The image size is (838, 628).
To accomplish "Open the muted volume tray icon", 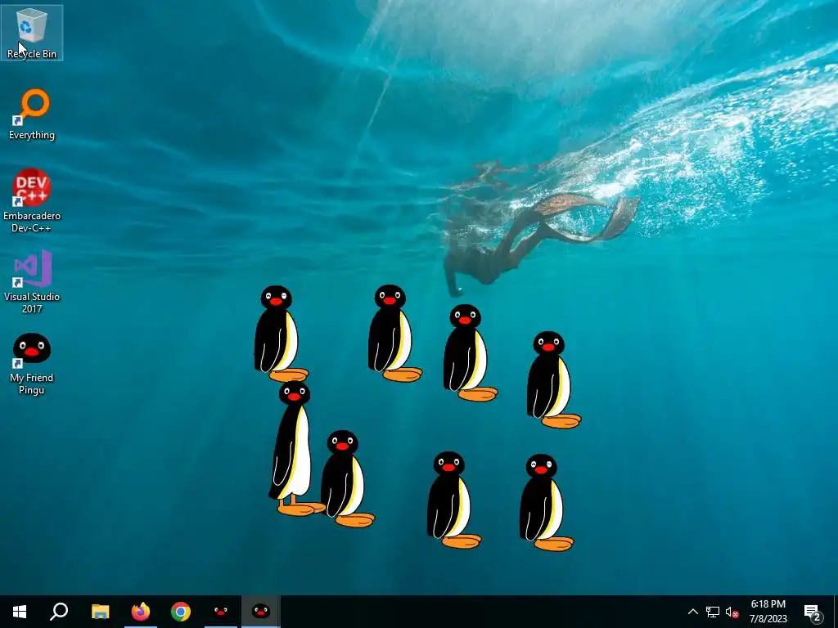I will [x=732, y=612].
